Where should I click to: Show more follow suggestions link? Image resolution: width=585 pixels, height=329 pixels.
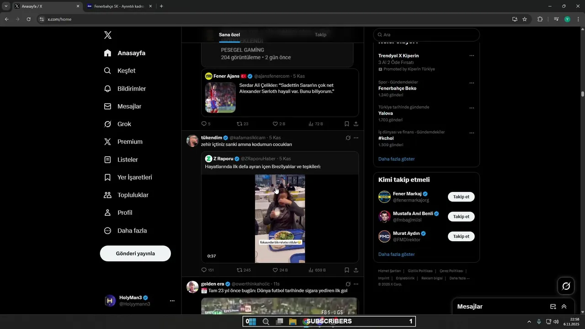[x=397, y=254]
